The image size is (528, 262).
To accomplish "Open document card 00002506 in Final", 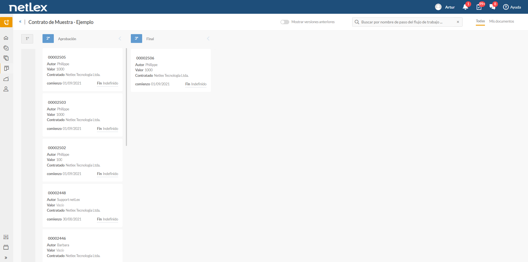I will [171, 70].
